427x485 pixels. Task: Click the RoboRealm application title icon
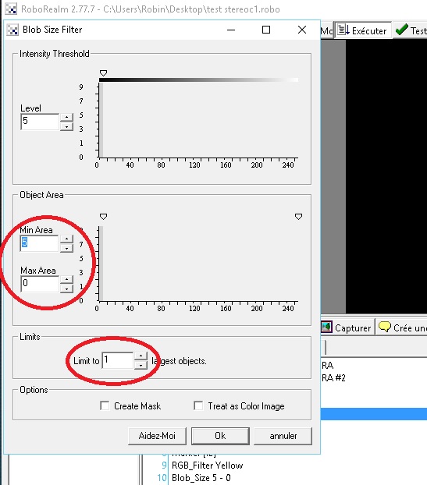pyautogui.click(x=11, y=9)
